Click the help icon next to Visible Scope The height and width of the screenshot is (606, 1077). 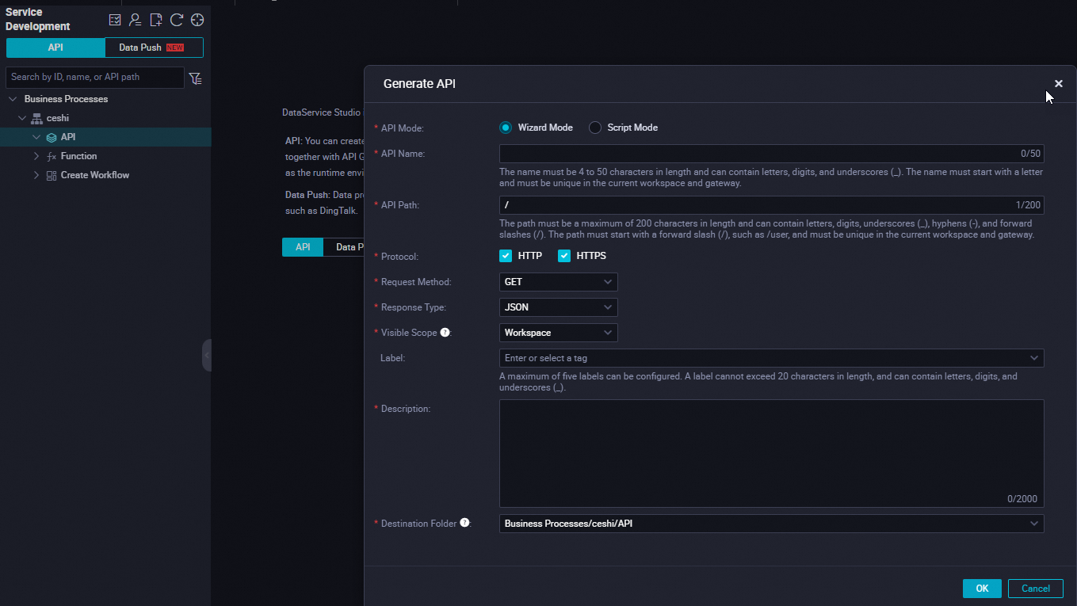[x=445, y=332]
